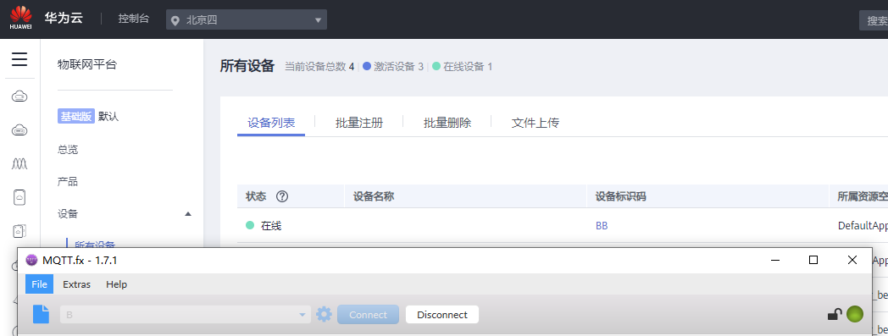Click the 激活设备 3 counter

coord(393,67)
